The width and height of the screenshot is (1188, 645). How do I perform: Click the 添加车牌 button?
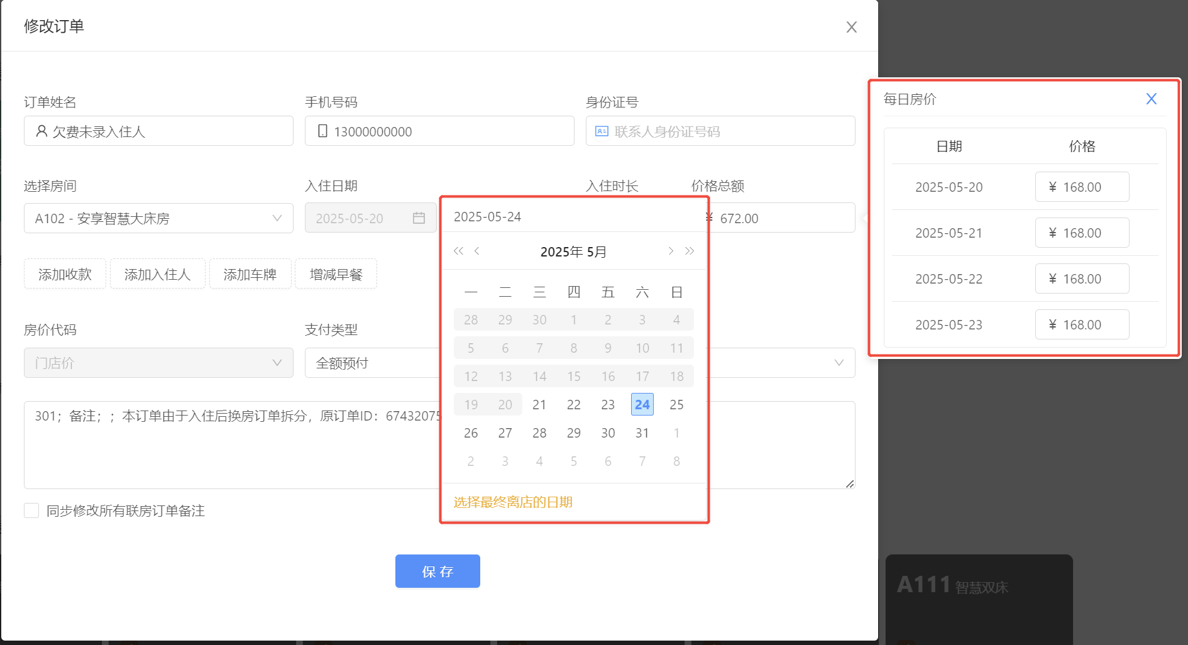[250, 273]
